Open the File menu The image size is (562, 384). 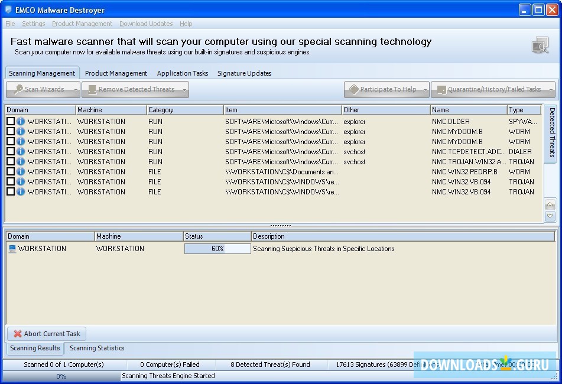pyautogui.click(x=10, y=24)
